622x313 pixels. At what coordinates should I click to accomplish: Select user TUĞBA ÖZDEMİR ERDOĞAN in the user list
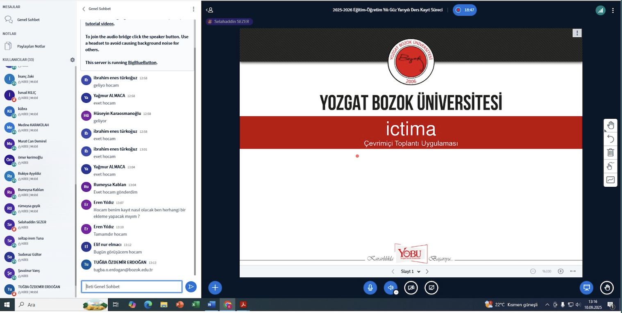tap(38, 289)
